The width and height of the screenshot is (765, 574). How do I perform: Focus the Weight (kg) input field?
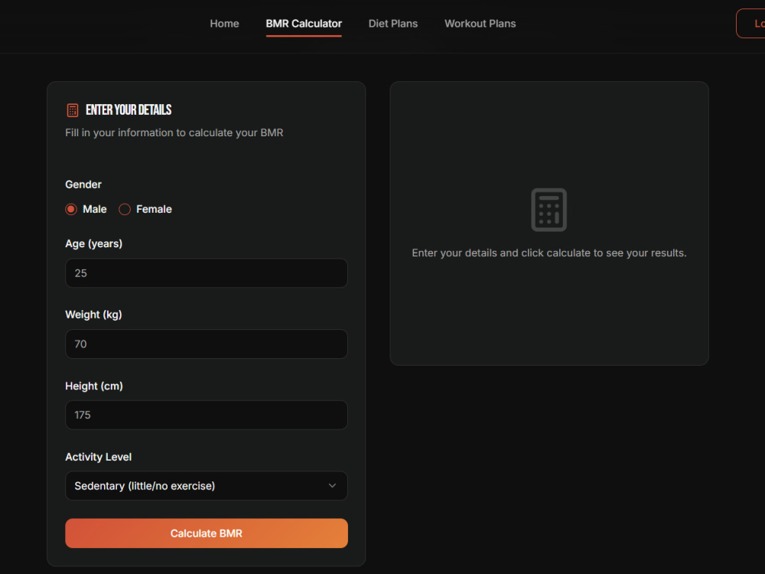pyautogui.click(x=207, y=344)
